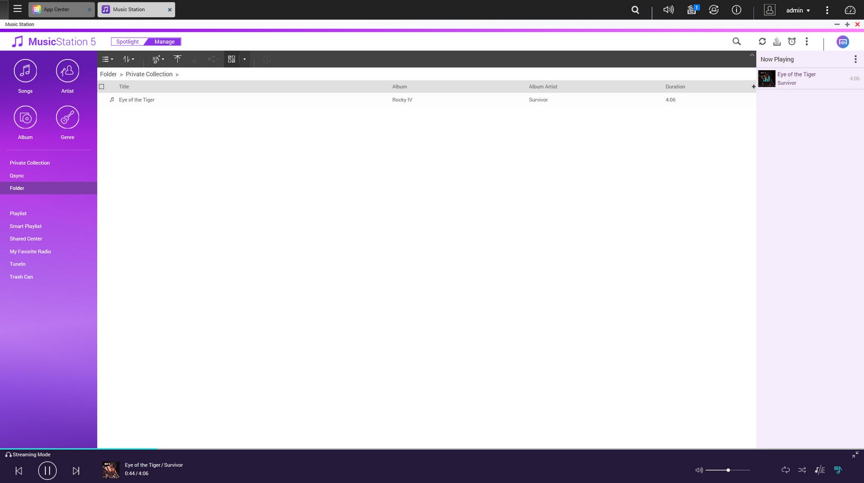
Task: Sort by Duration column header
Action: pos(675,87)
